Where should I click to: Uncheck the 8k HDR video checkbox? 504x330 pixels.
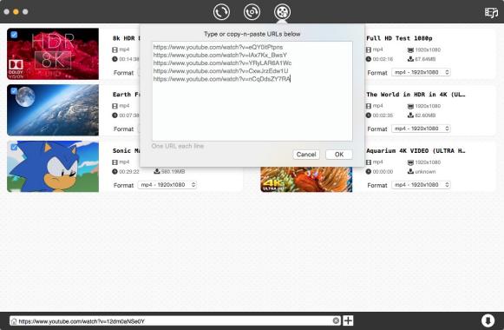[x=14, y=35]
